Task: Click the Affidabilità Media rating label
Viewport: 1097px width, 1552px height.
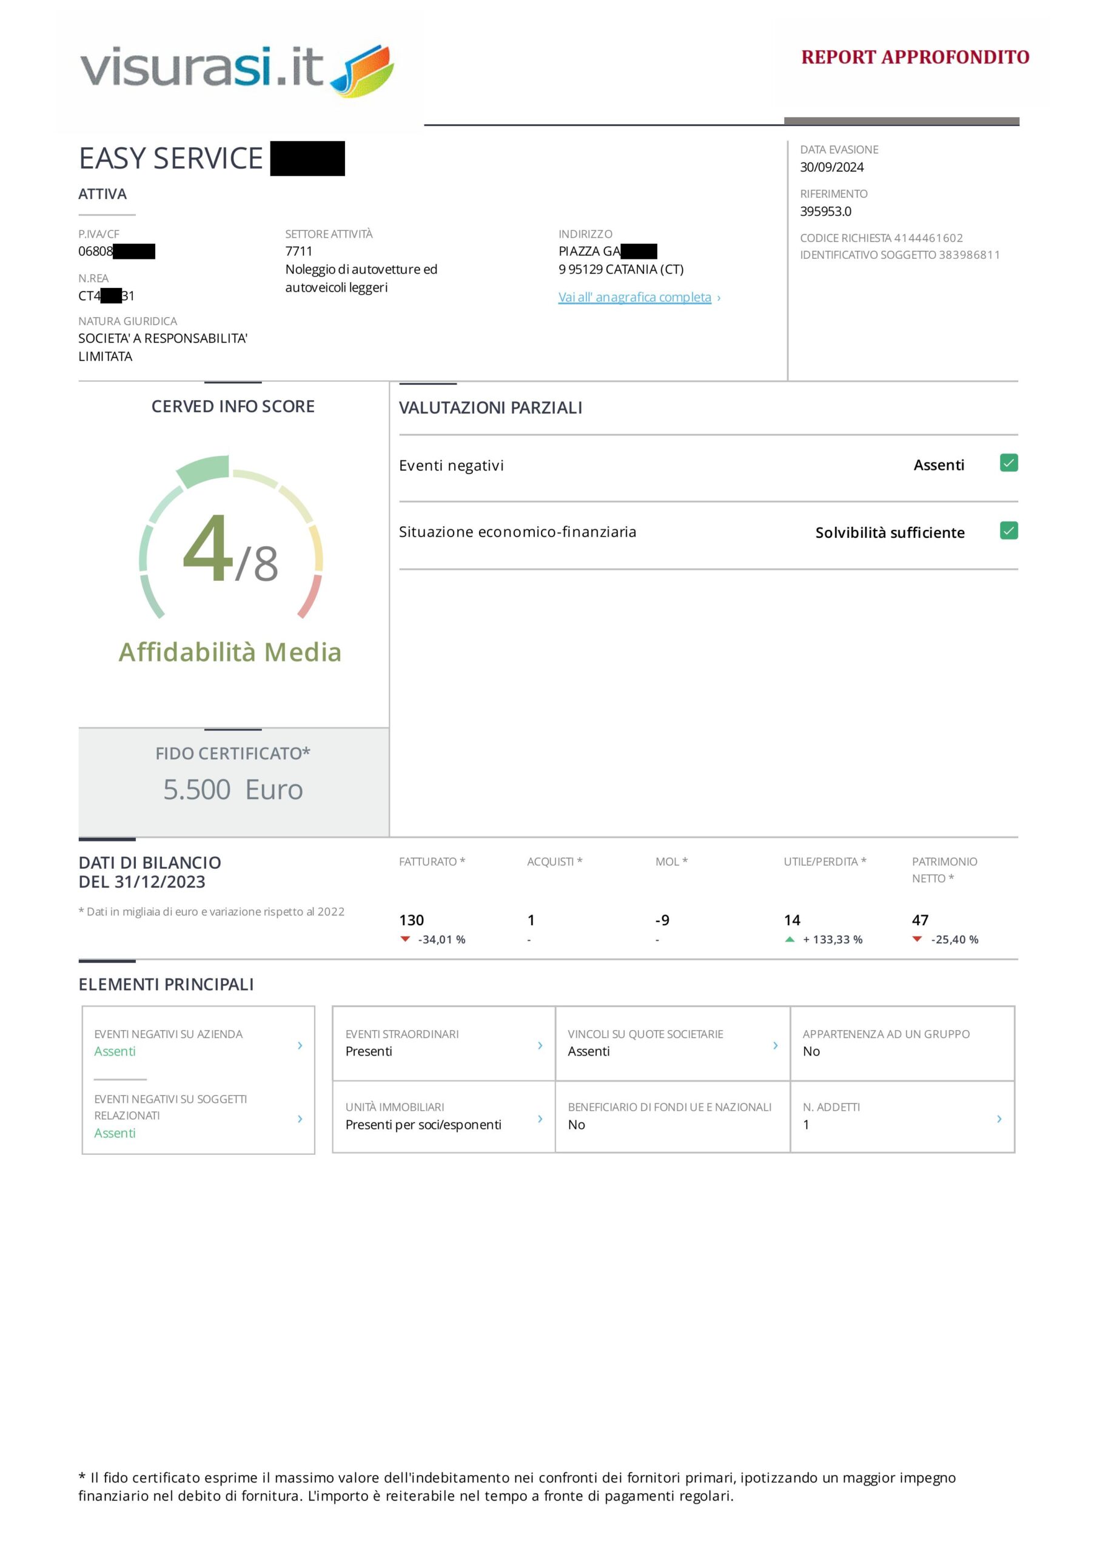Action: click(x=230, y=652)
